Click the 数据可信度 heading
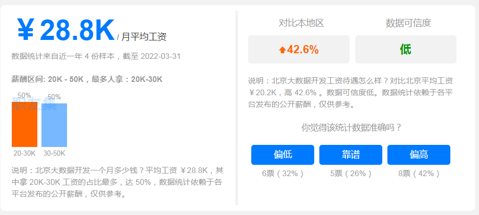Image resolution: width=479 pixels, height=215 pixels. (x=408, y=23)
